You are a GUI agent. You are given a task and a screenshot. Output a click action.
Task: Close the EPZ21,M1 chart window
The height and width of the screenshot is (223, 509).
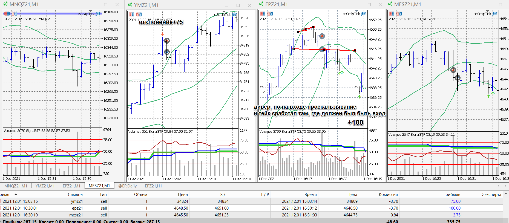click(x=381, y=4)
